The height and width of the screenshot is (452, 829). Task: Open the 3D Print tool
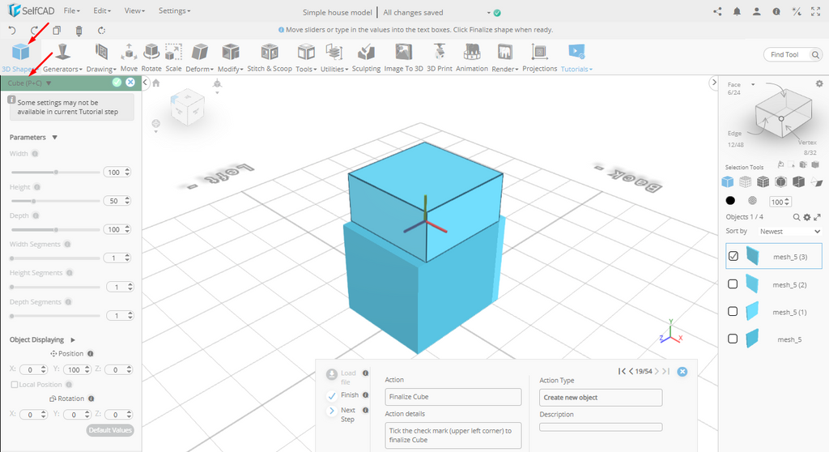pos(440,58)
